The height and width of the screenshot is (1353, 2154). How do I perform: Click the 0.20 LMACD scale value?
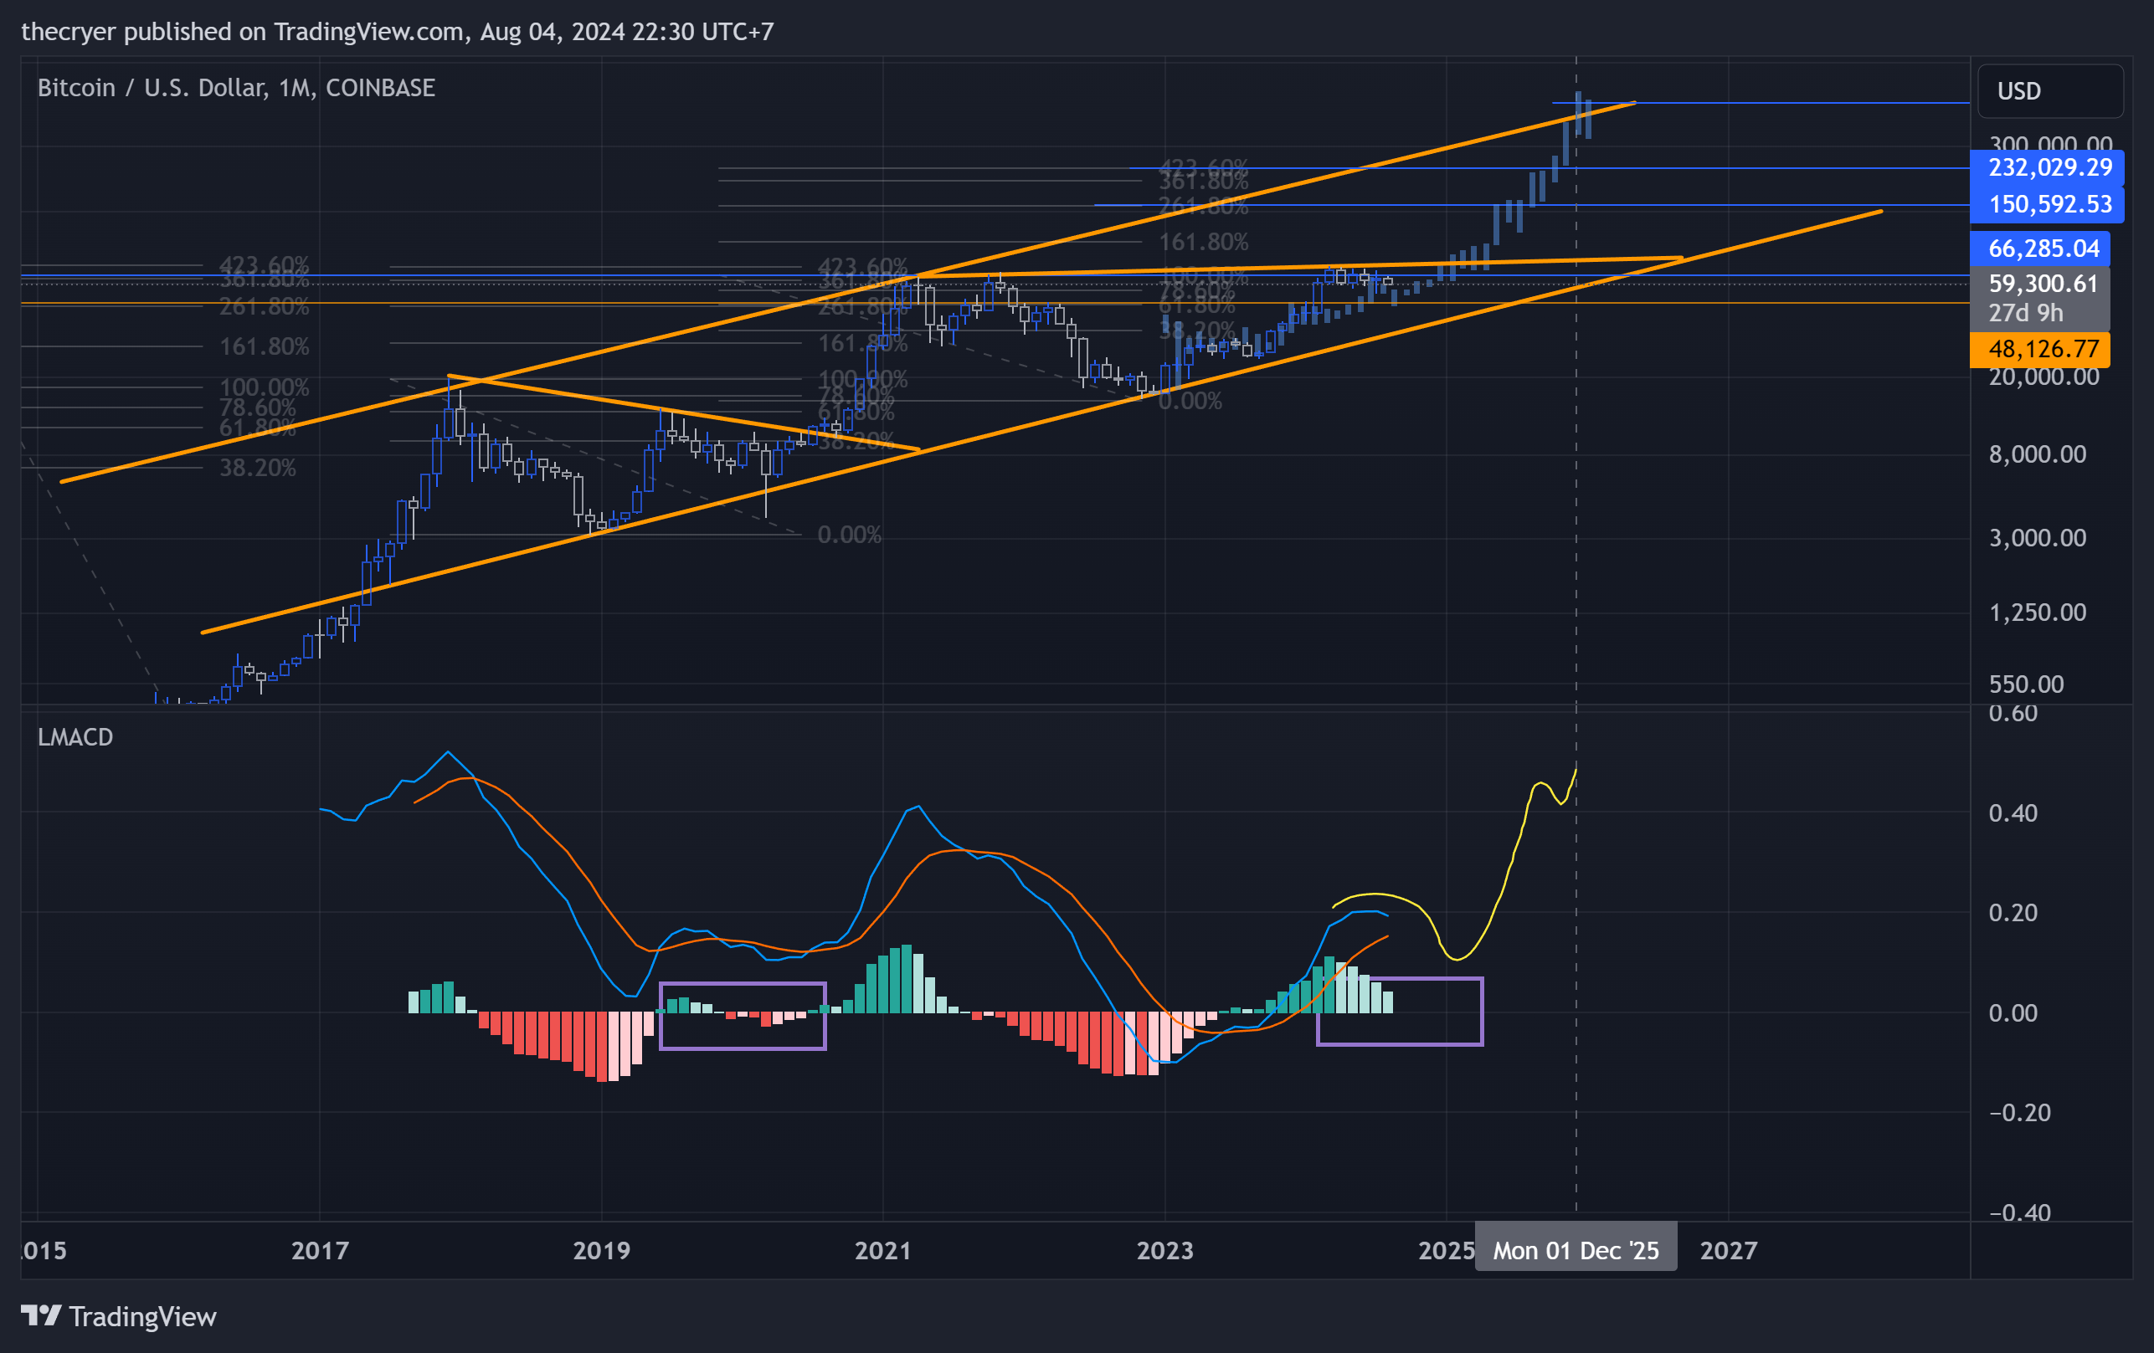click(x=2013, y=913)
